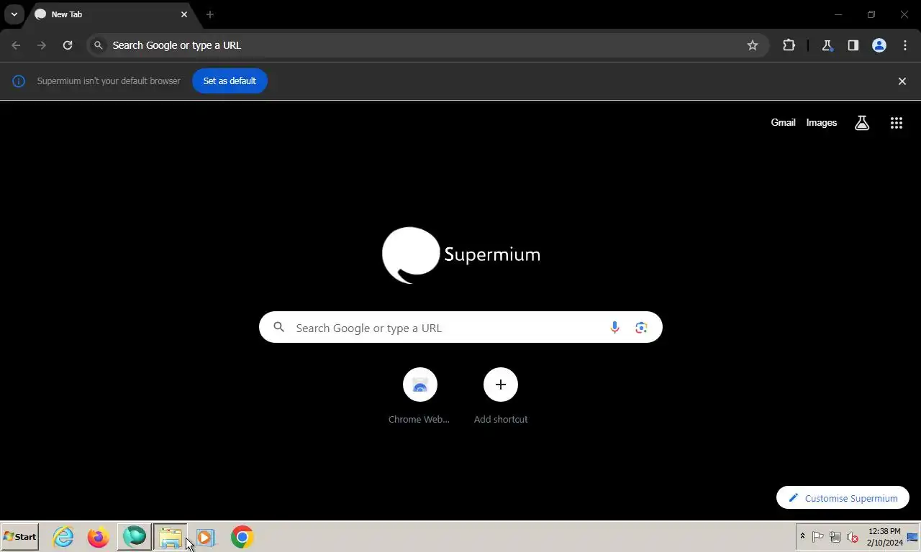Open Windows Explorer from taskbar
Screen dimensions: 921x552
171,537
